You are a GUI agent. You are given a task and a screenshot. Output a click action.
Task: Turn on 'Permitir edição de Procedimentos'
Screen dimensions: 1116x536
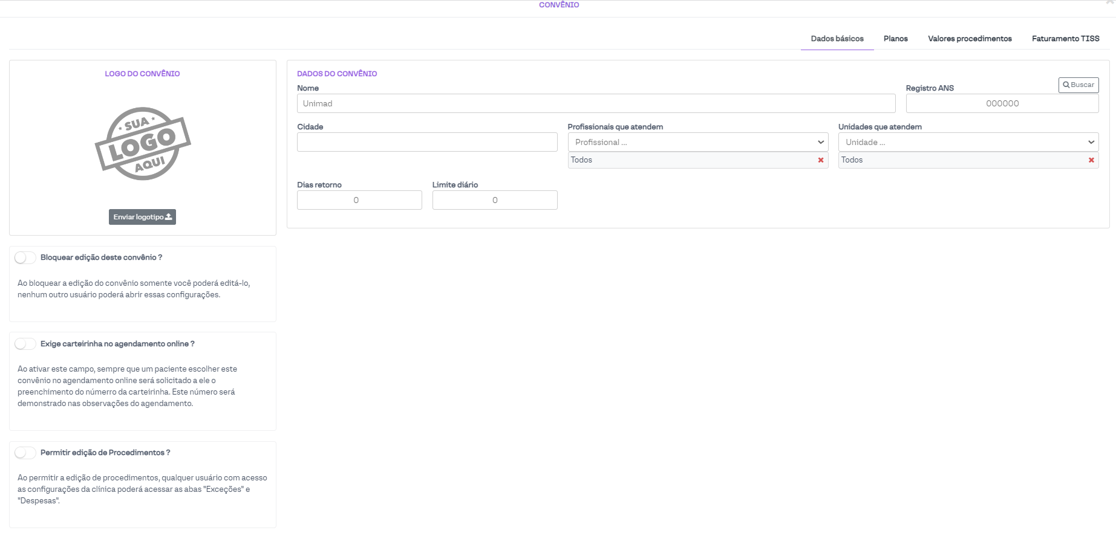coord(25,453)
